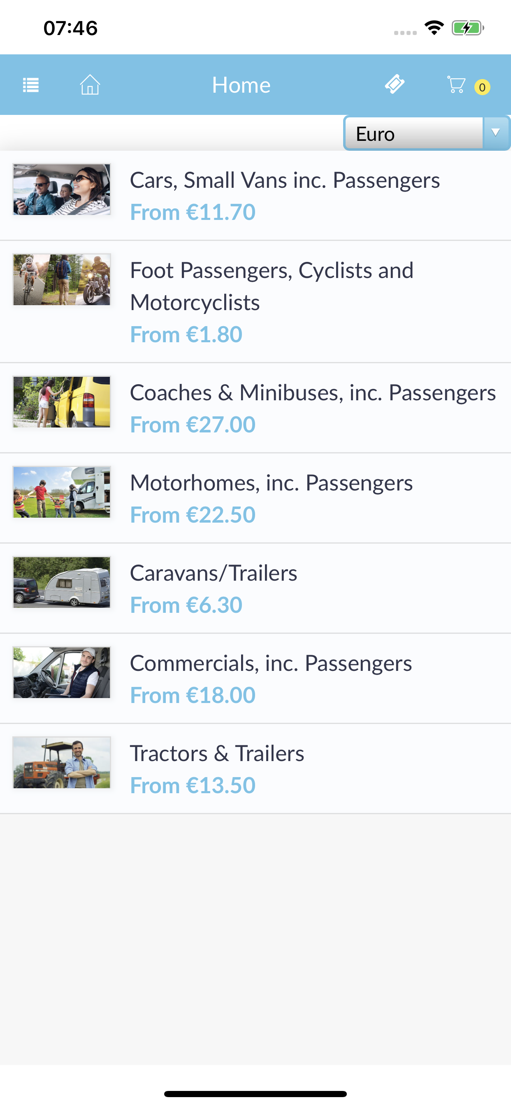Select Foot Passengers, Cyclists and Motorcyclists
Image resolution: width=511 pixels, height=1107 pixels.
[x=255, y=302]
